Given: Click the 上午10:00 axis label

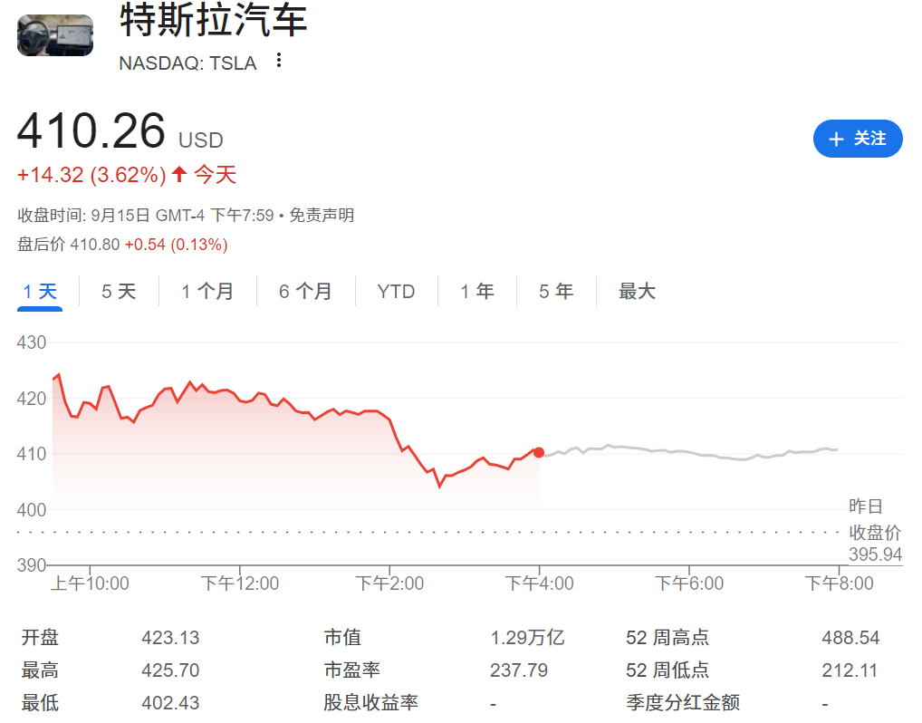Looking at the screenshot, I should [90, 583].
